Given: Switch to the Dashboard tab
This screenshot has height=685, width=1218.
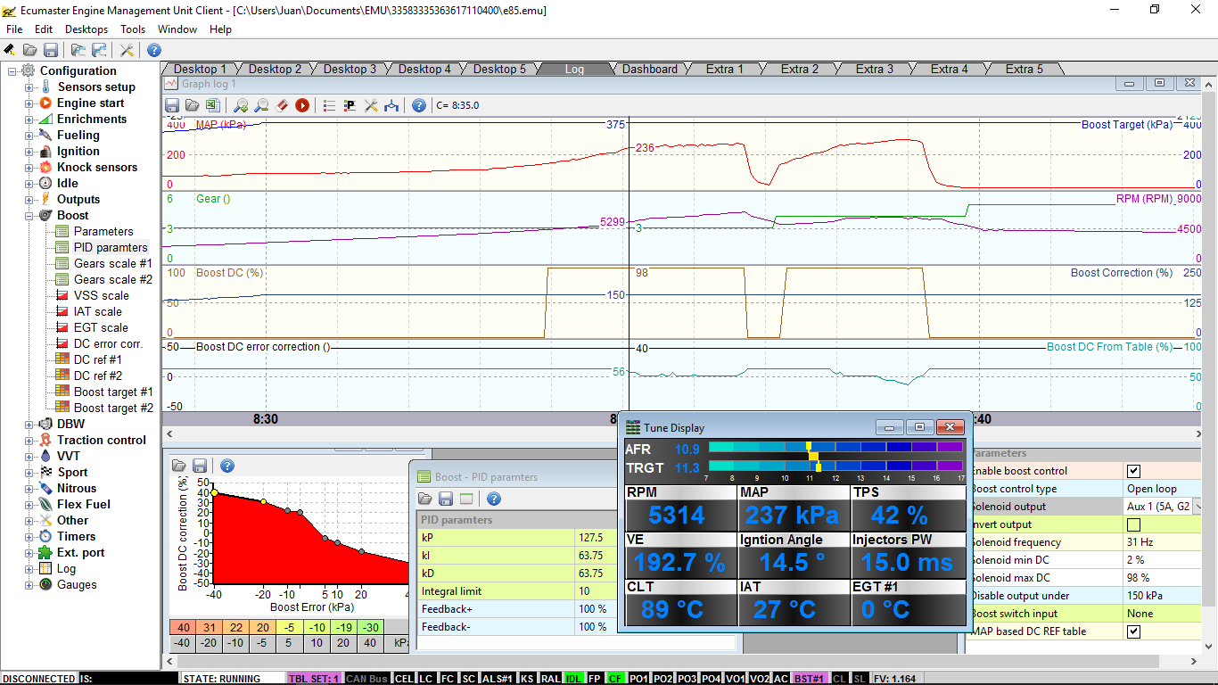Looking at the screenshot, I should [649, 69].
